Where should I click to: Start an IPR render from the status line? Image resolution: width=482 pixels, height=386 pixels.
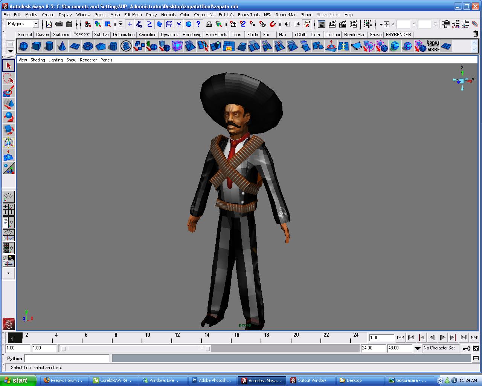(343, 24)
